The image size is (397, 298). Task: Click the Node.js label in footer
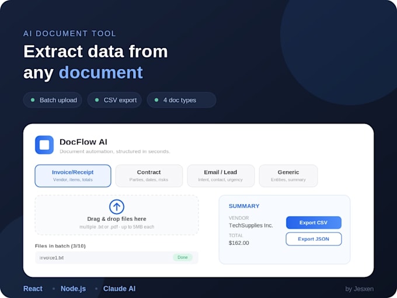73,289
